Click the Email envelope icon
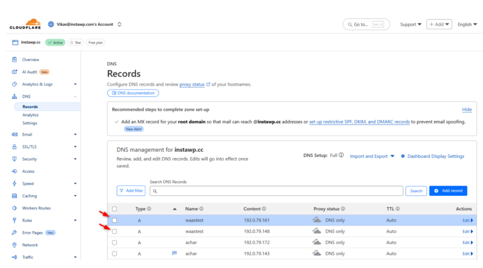The image size is (483, 268). point(15,134)
